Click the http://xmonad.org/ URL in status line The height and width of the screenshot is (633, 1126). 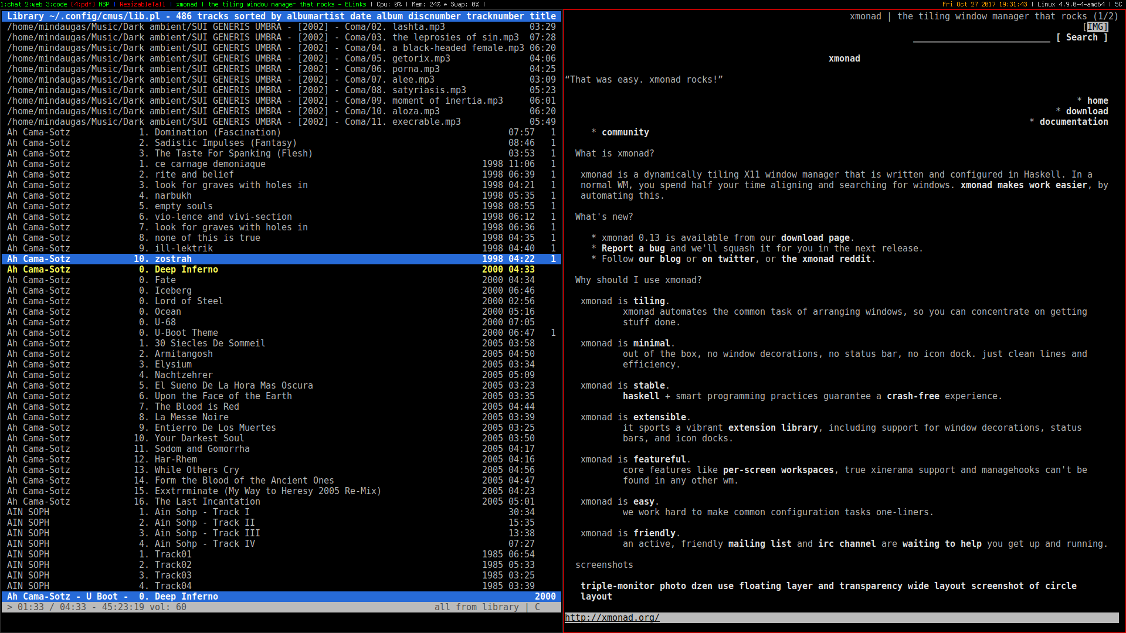click(x=612, y=618)
